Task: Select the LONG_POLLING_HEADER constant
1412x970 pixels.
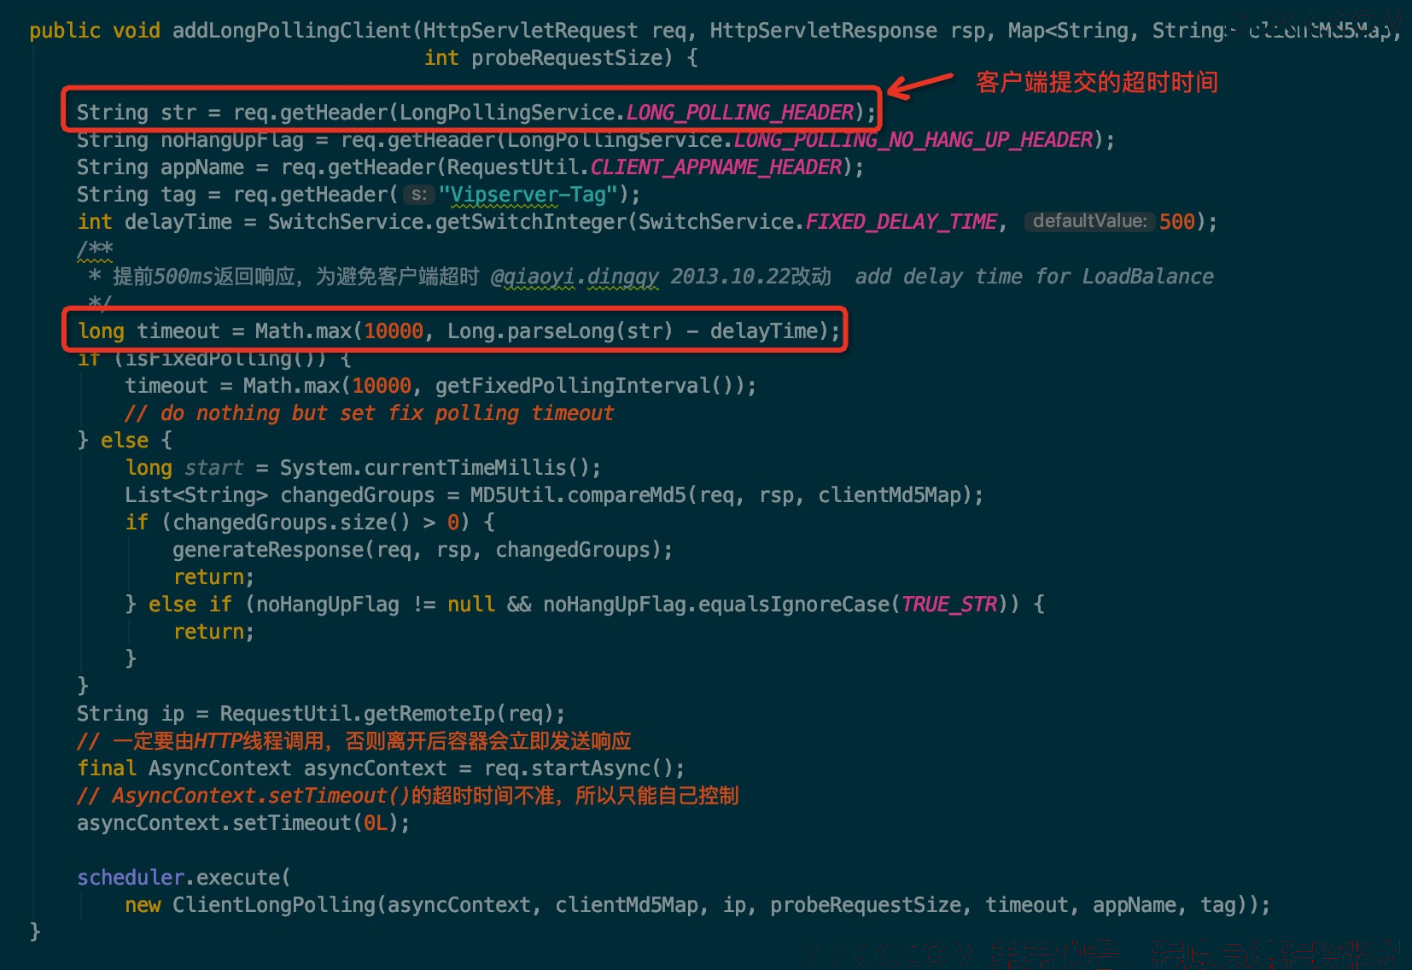Action: [x=739, y=113]
